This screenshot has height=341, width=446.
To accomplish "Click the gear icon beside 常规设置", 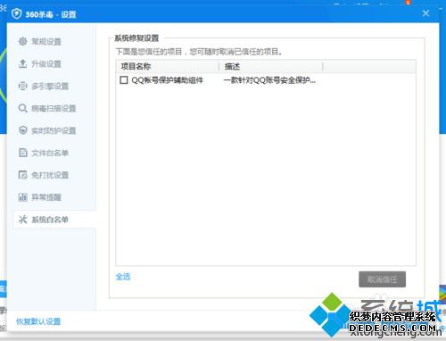I will (x=22, y=41).
